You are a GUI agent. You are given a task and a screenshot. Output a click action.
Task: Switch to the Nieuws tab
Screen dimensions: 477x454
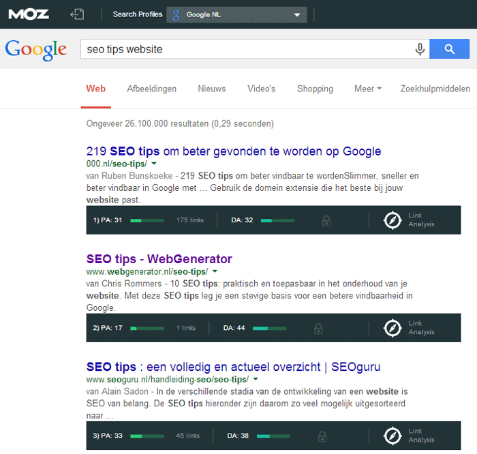click(x=212, y=89)
